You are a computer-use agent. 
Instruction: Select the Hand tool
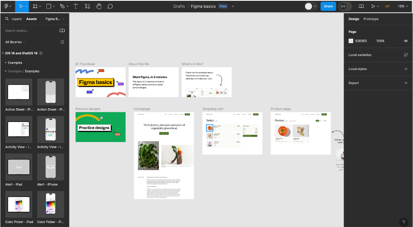[x=99, y=6]
